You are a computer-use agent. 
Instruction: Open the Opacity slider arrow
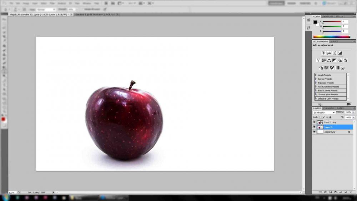click(x=353, y=112)
